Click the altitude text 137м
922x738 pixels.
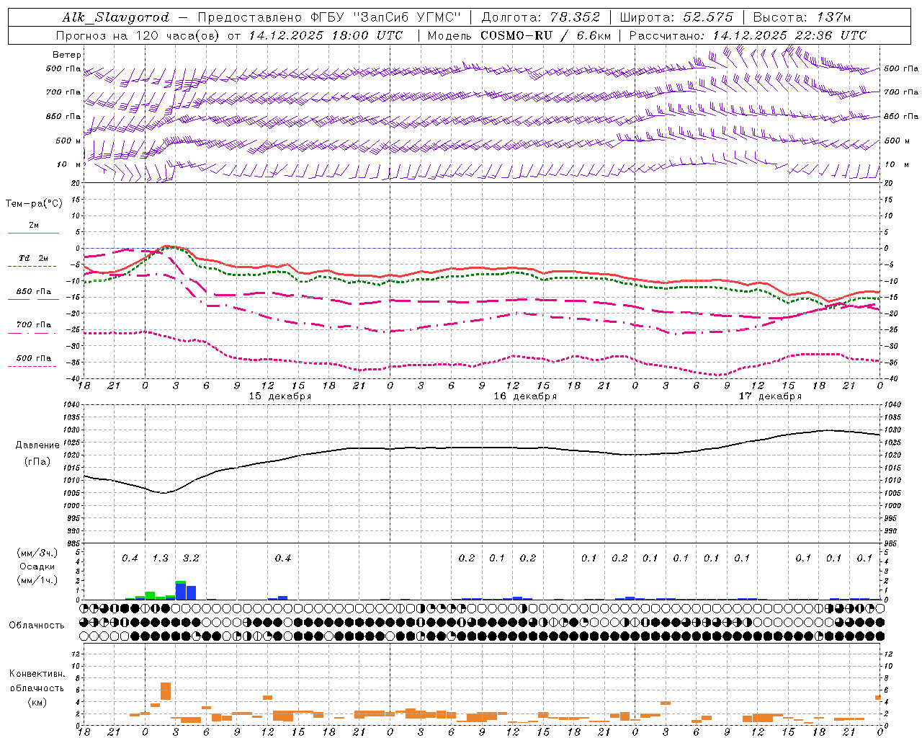(833, 17)
